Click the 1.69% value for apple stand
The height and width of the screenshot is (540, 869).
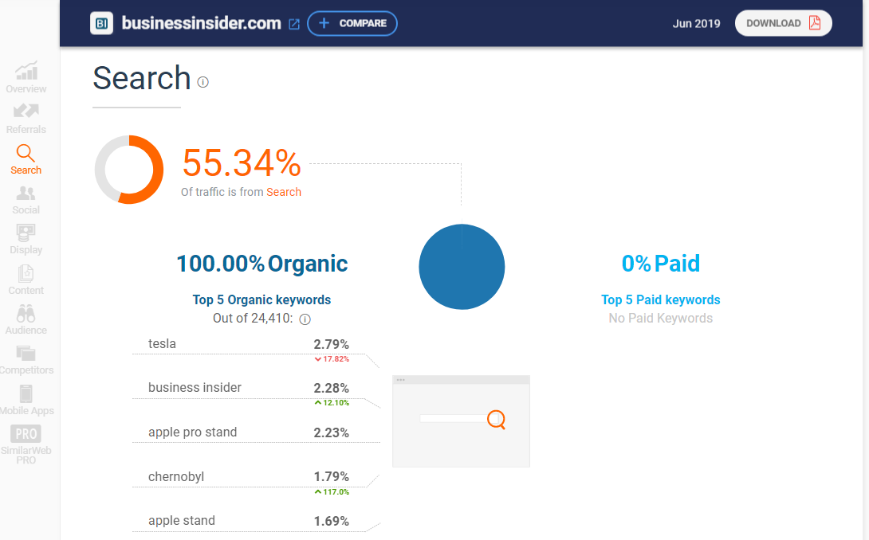pos(331,521)
